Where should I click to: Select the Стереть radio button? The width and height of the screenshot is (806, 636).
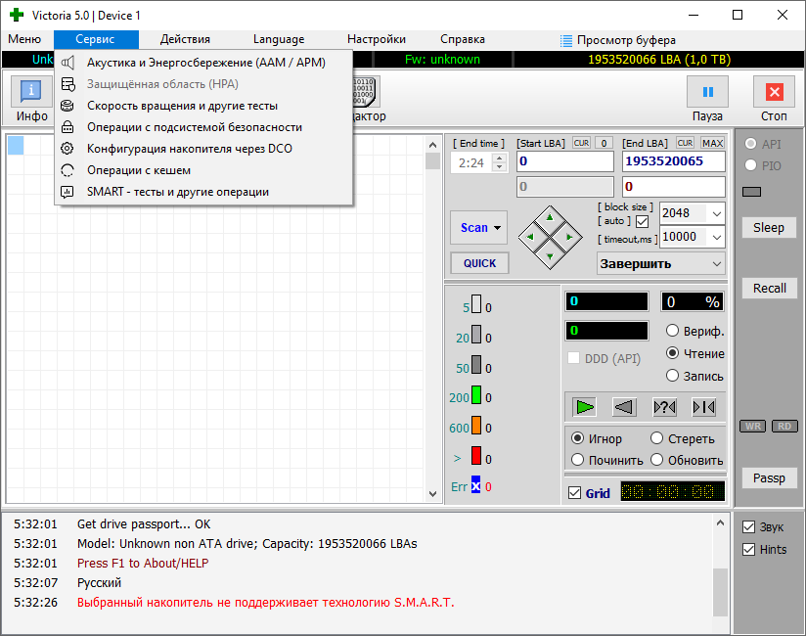(657, 438)
